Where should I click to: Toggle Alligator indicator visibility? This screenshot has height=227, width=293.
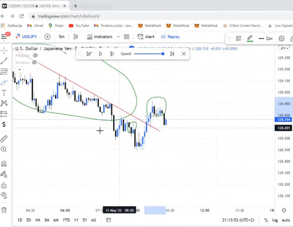tap(35, 56)
